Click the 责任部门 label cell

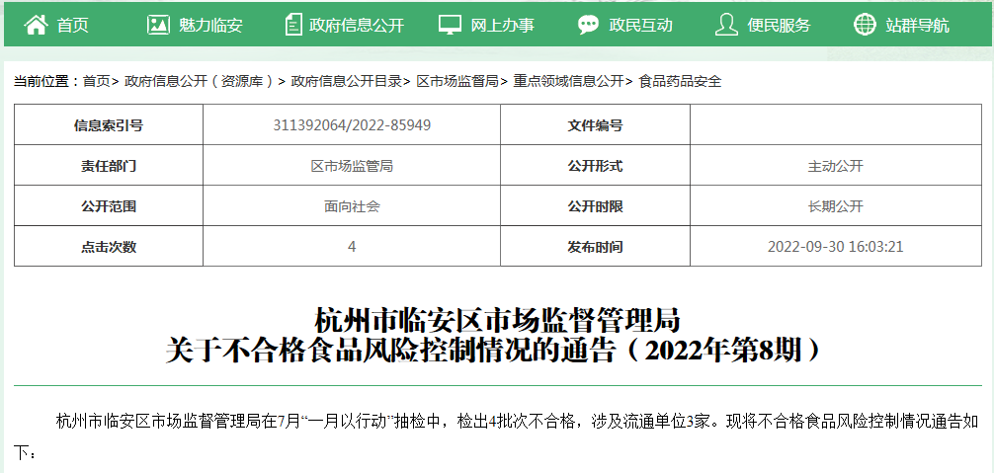tap(109, 165)
